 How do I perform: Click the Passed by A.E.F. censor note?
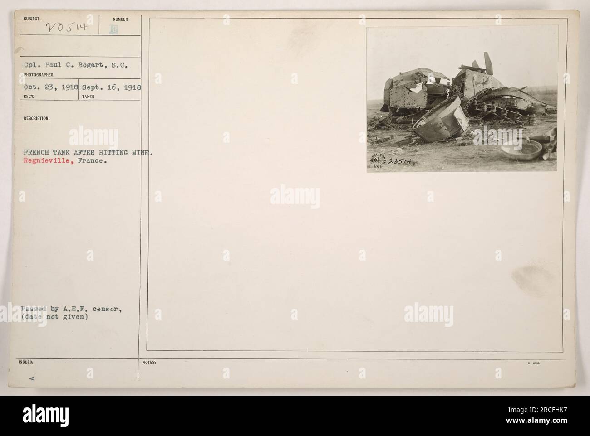[x=71, y=310]
